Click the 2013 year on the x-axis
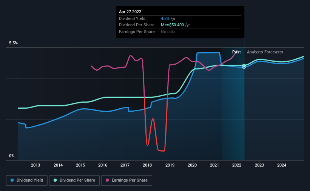310x191 pixels. (x=35, y=165)
